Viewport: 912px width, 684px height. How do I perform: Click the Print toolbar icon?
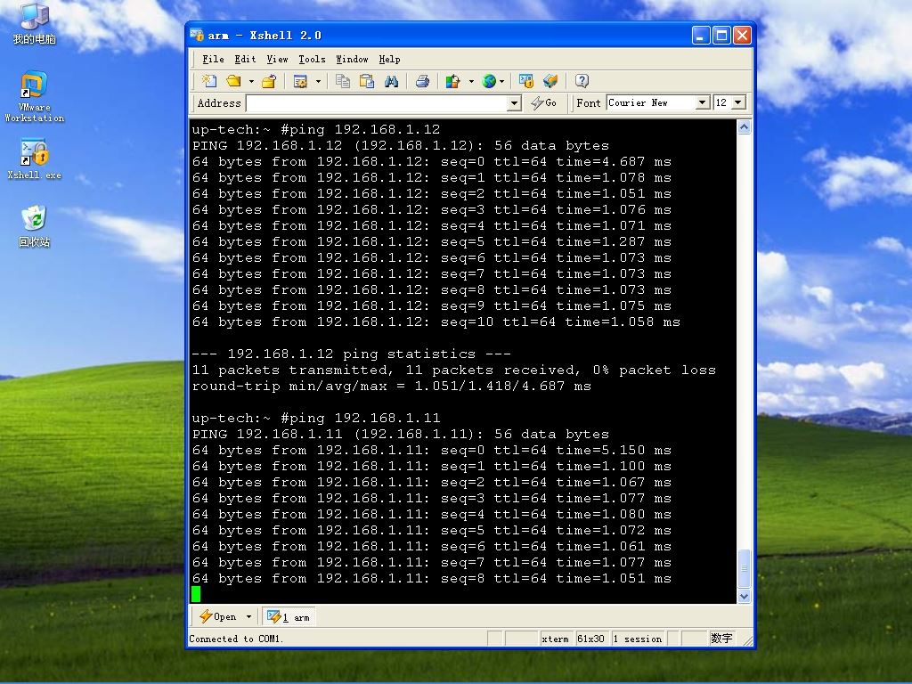(x=423, y=81)
